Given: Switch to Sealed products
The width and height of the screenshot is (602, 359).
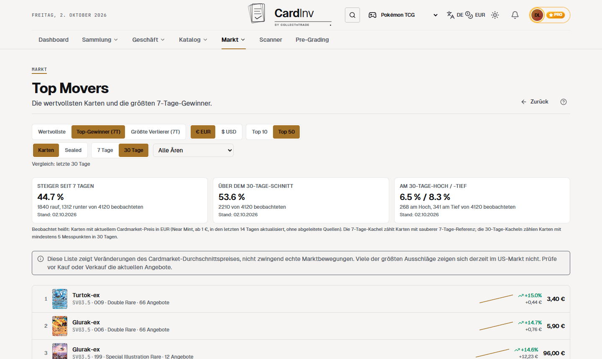Looking at the screenshot, I should pos(73,150).
